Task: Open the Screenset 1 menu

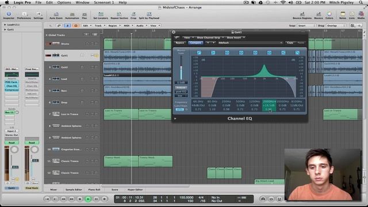Action: [103, 2]
